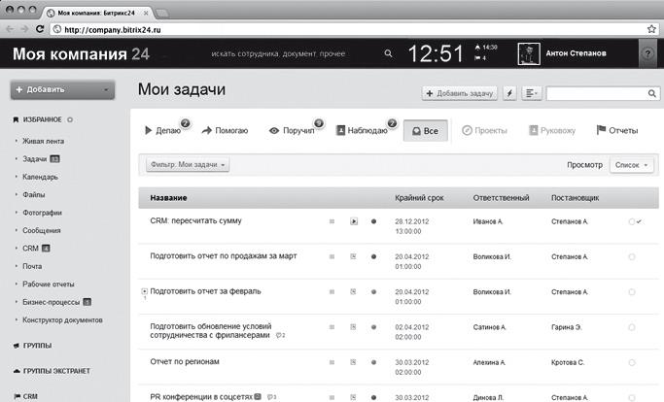Click Антон Степанов's profile avatar

528,53
